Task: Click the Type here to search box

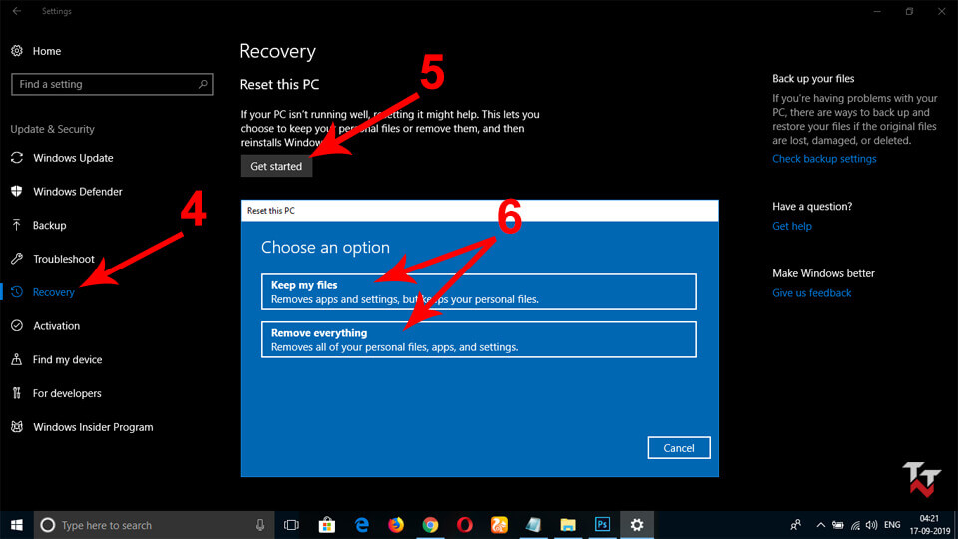Action: tap(156, 525)
